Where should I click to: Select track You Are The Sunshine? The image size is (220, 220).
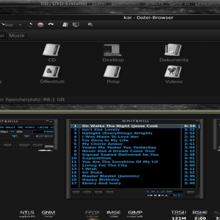133,162
